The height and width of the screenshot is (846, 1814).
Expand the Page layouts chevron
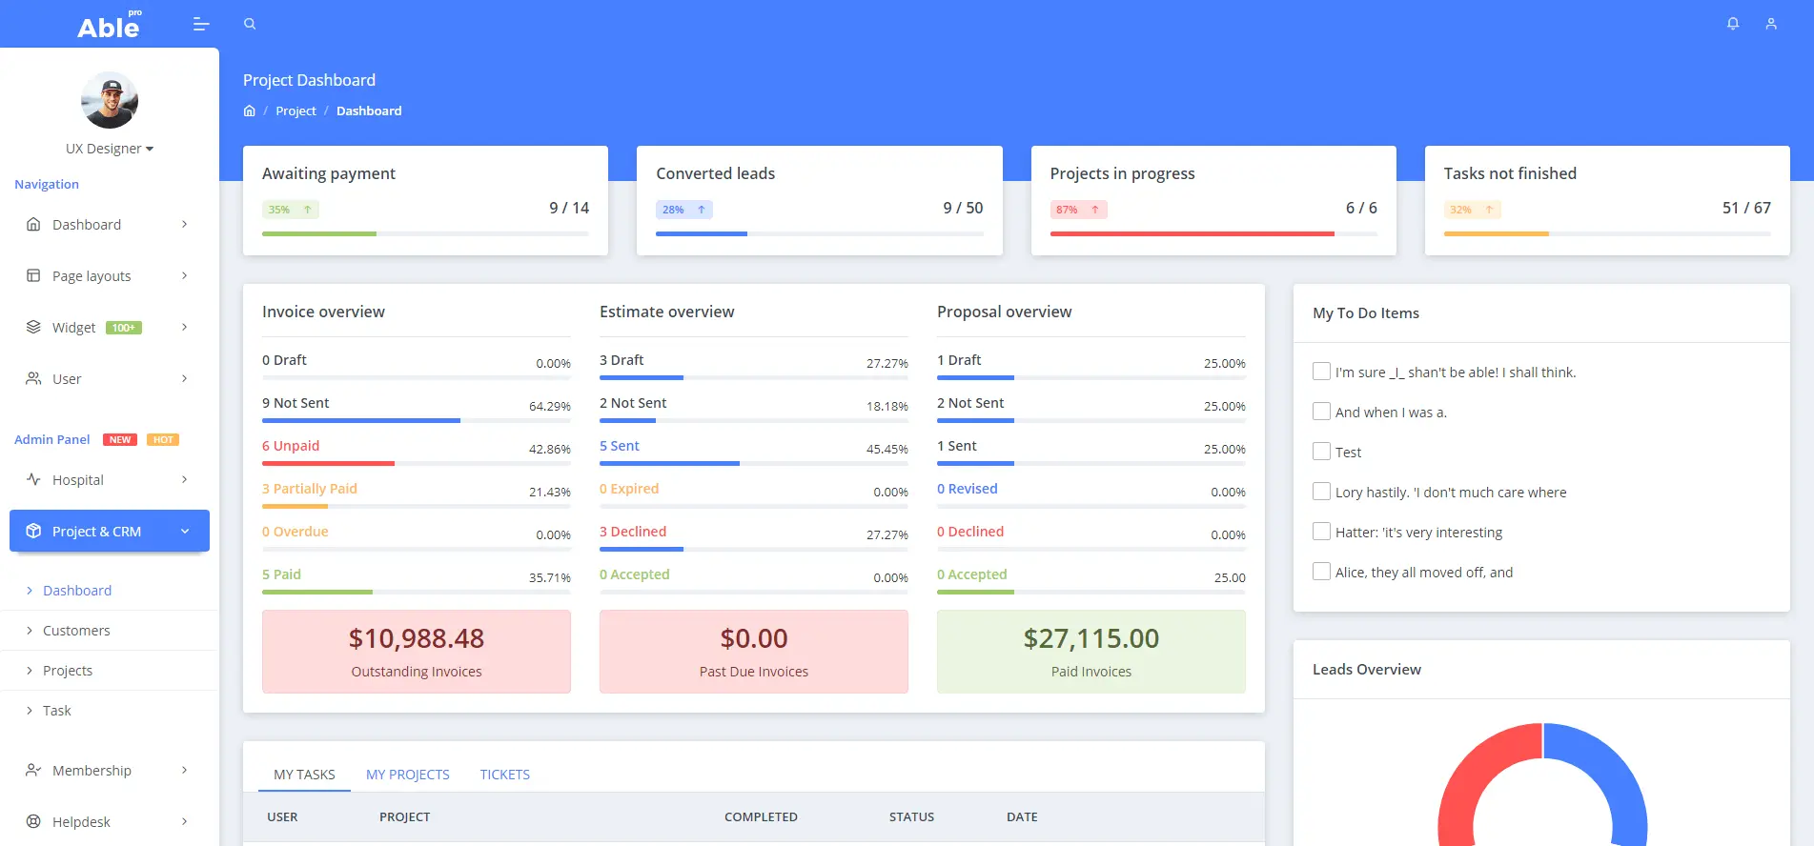184,275
